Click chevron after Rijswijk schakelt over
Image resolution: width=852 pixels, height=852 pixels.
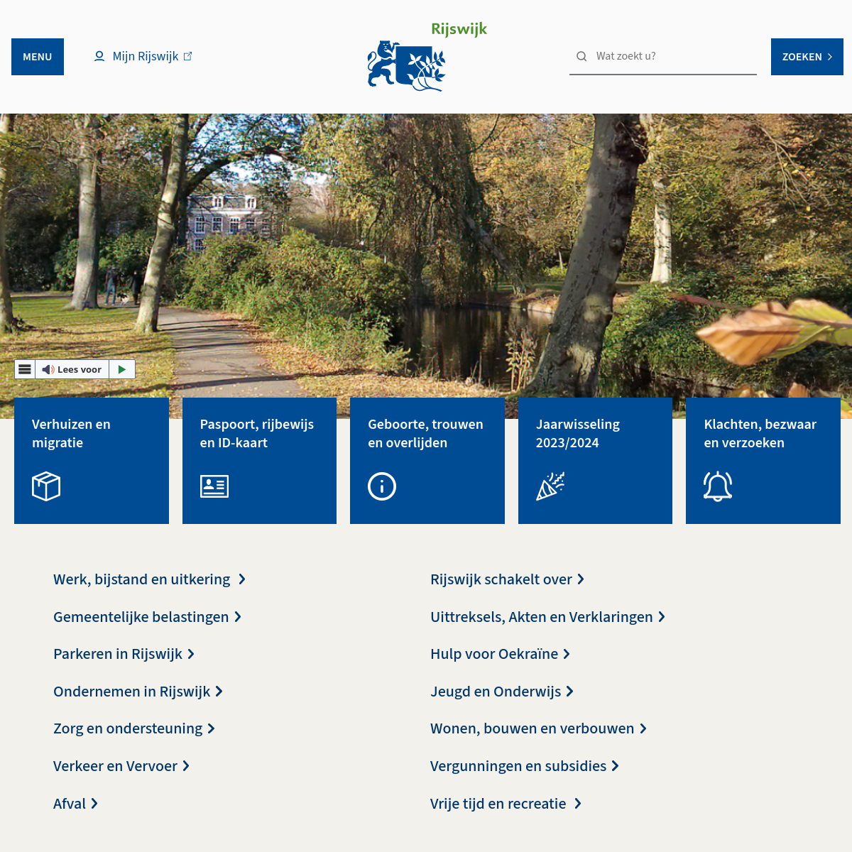[581, 579]
